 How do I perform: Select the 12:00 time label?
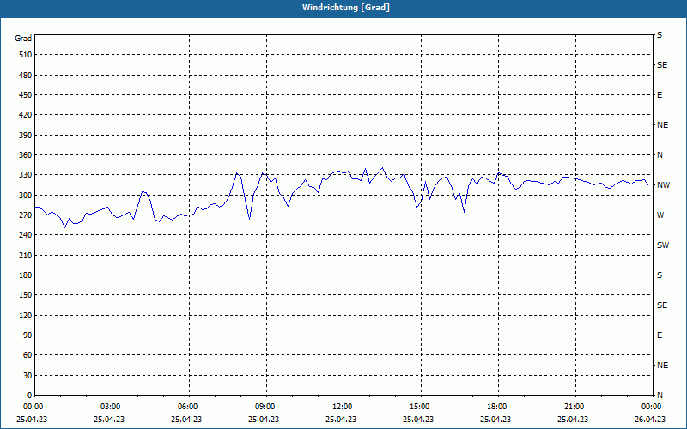coord(342,407)
